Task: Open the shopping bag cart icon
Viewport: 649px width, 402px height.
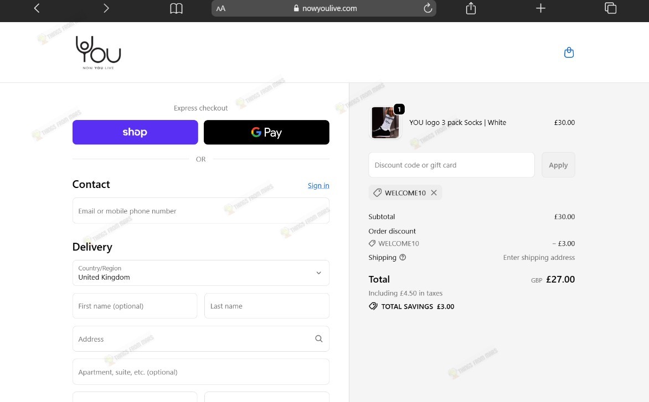Action: 569,53
